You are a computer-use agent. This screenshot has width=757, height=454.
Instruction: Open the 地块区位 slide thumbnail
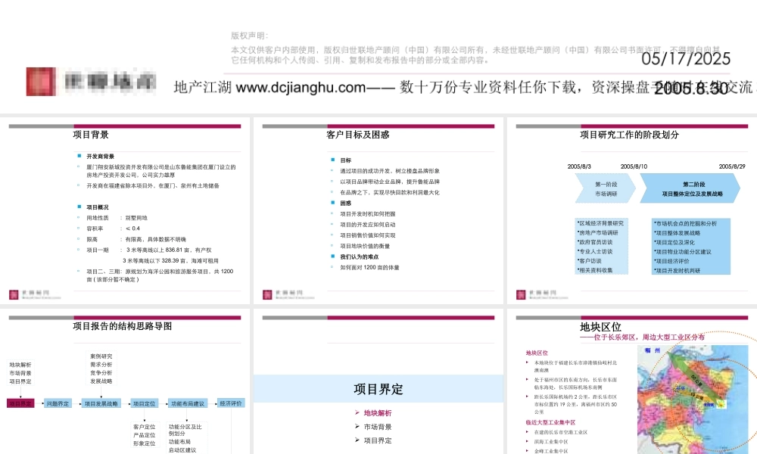[x=632, y=381]
